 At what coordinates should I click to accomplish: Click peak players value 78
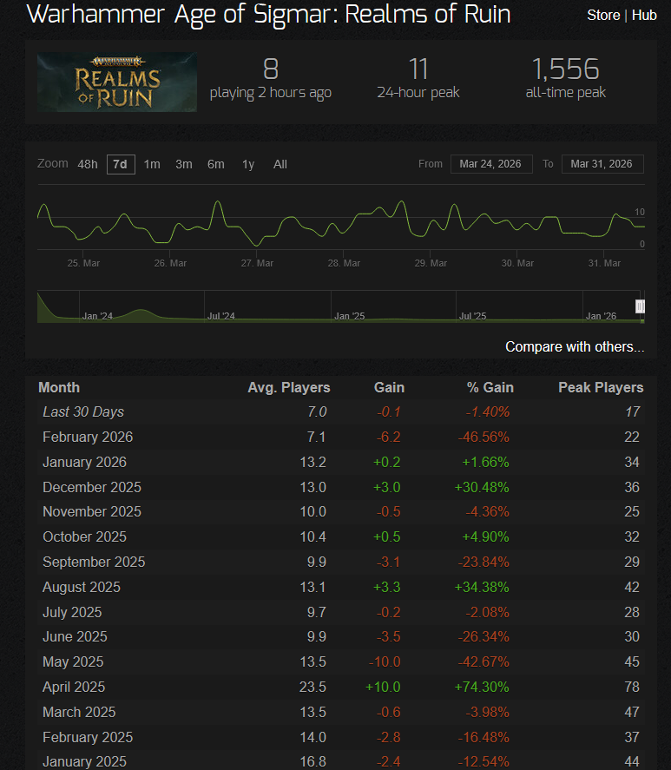coord(632,687)
